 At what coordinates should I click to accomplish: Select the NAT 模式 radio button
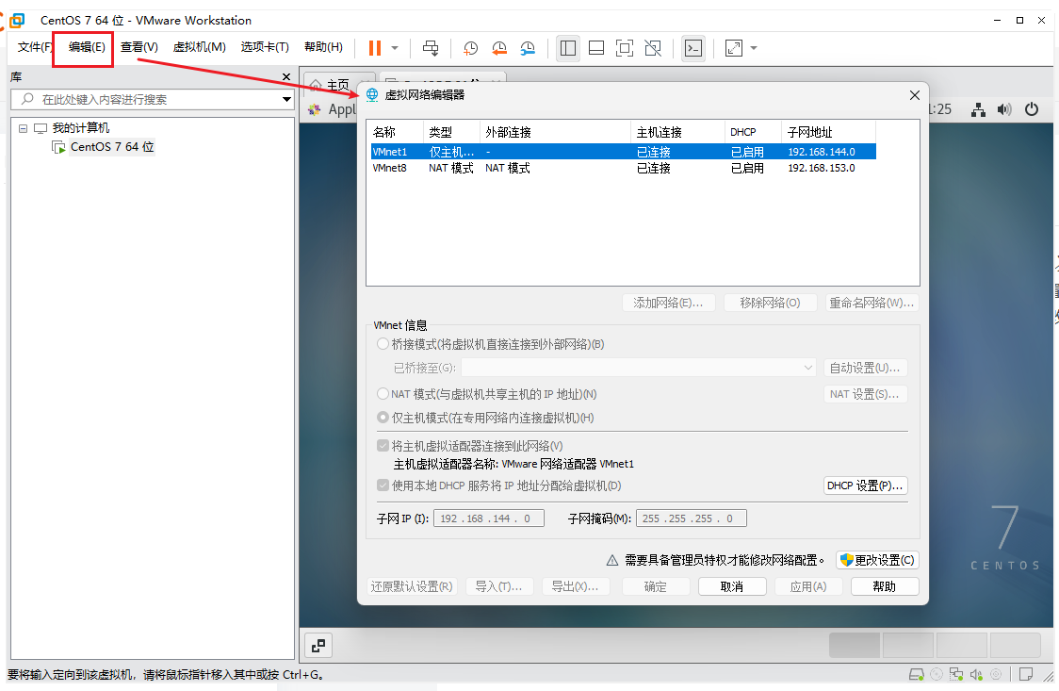pyautogui.click(x=383, y=394)
